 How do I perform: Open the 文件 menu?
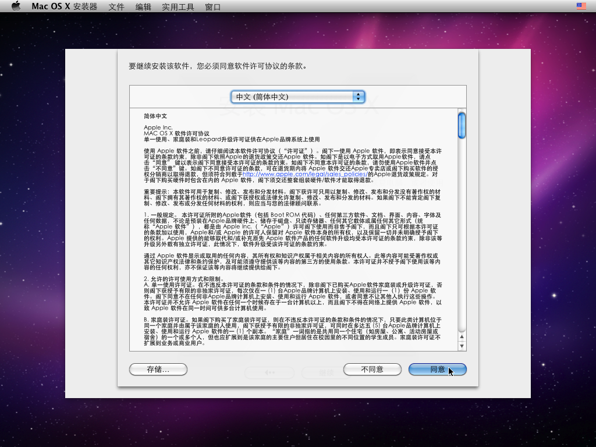coord(116,6)
